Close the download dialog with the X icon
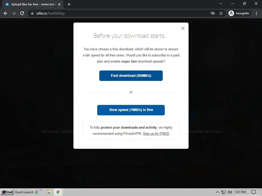Screen dimensions: 262x196 [183, 28]
